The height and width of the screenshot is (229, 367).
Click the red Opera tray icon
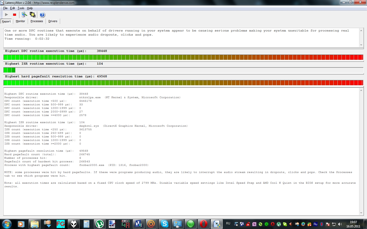pyautogui.click(x=272, y=224)
